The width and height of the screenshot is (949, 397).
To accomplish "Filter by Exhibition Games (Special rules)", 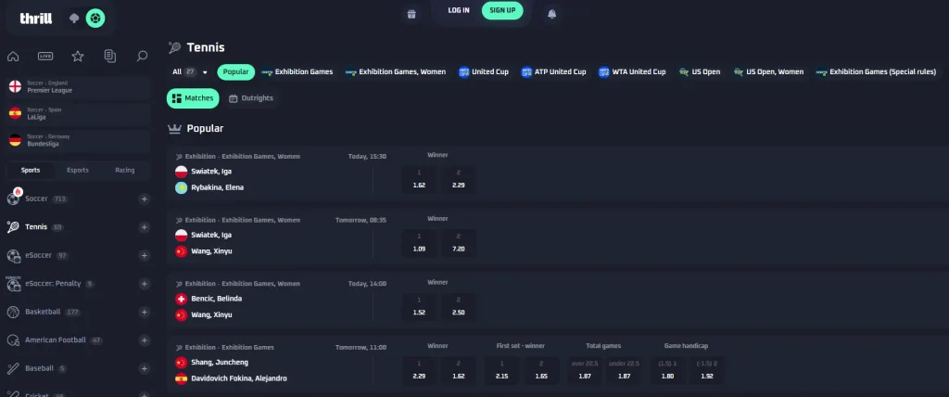I will (x=876, y=72).
